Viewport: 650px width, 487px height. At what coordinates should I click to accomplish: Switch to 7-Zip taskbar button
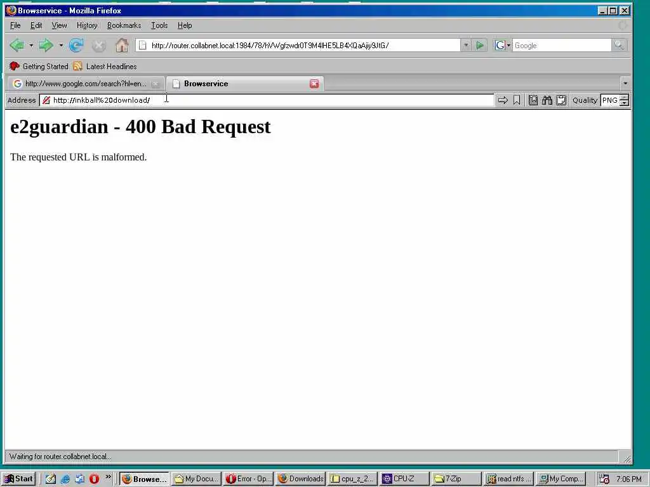[456, 479]
